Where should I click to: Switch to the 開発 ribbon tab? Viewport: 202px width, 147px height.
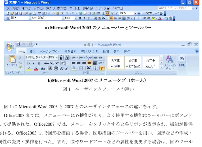pyautogui.click(x=127, y=52)
